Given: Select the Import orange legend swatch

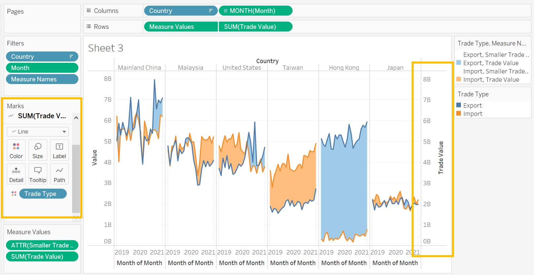Looking at the screenshot, I should point(459,114).
